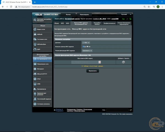
Task: Open the 'Обратная связь' feedback link
Action: (79, 111)
